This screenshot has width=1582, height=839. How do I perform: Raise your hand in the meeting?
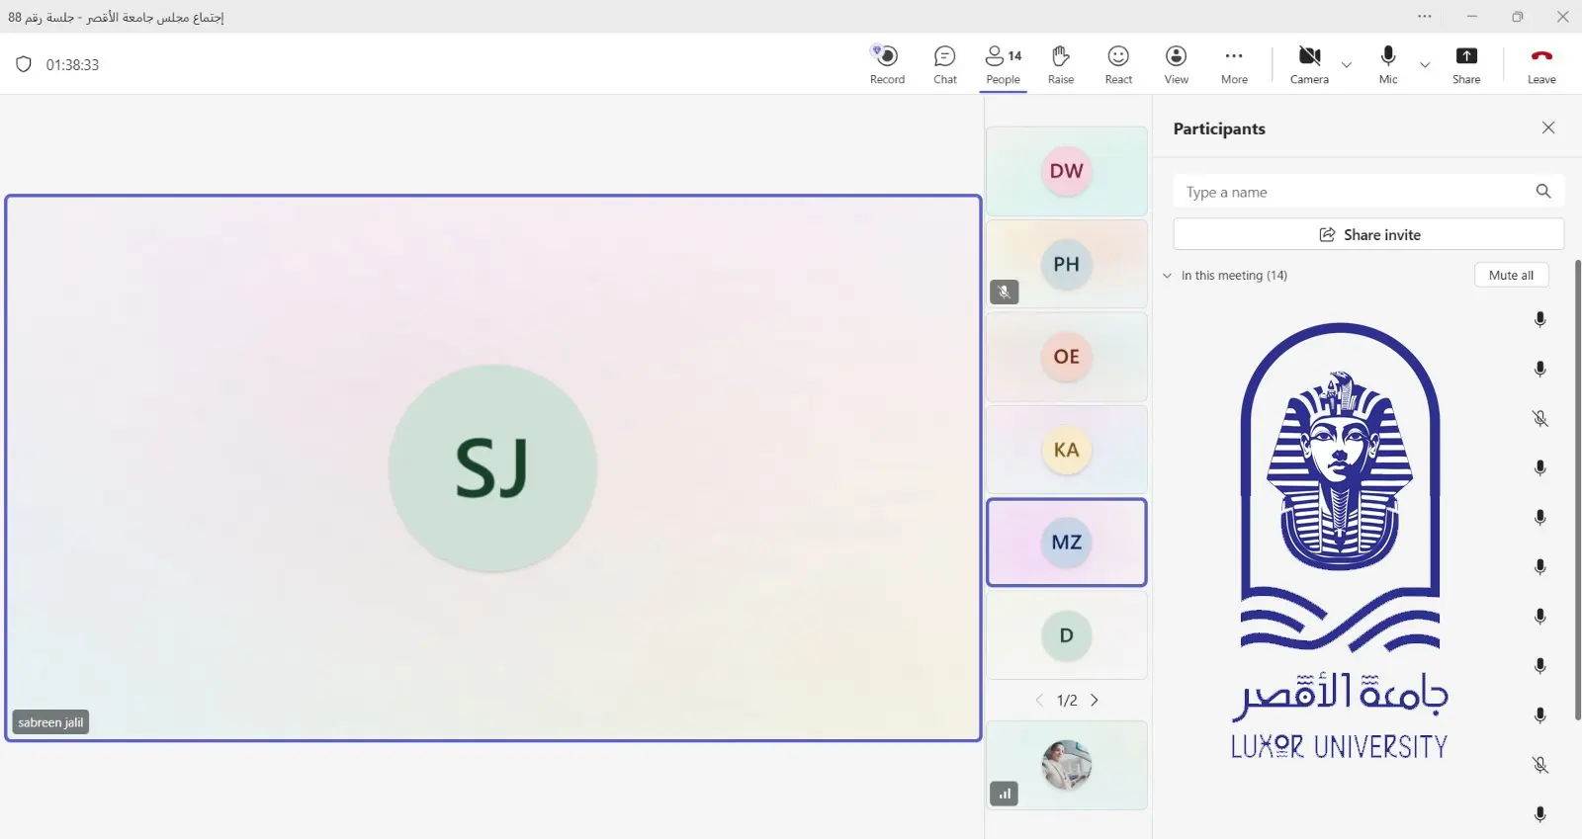tap(1060, 65)
